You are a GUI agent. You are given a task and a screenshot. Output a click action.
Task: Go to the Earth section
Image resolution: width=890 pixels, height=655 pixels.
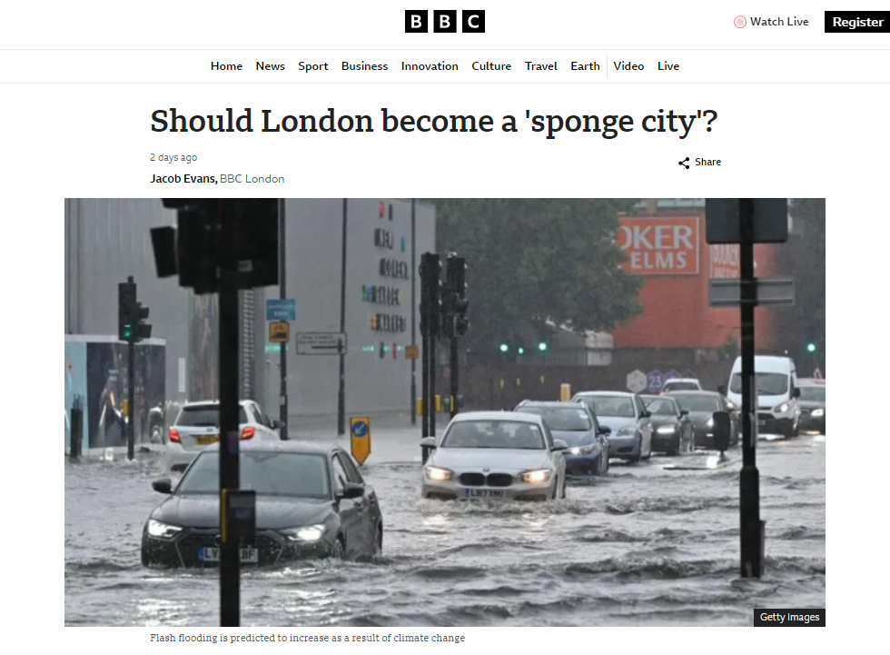(x=585, y=65)
